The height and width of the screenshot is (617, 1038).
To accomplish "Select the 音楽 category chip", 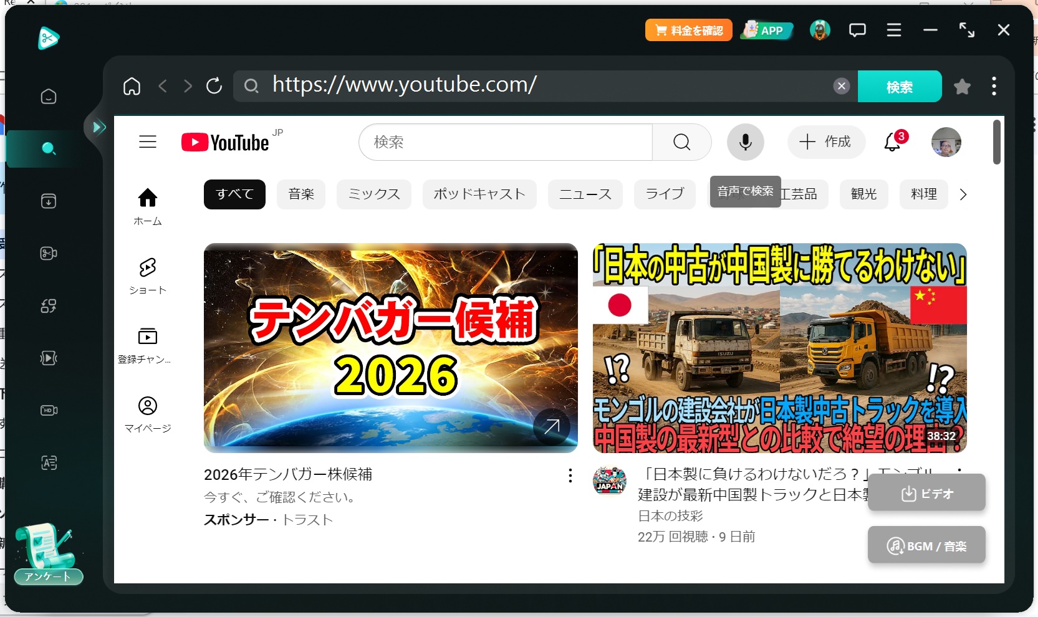I will tap(300, 194).
